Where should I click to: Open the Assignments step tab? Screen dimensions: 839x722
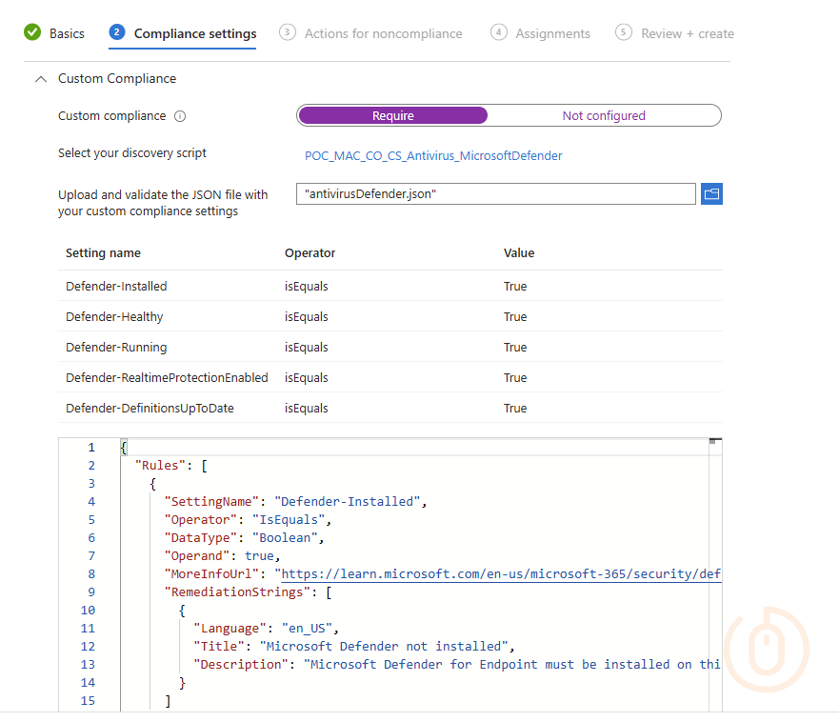point(540,33)
